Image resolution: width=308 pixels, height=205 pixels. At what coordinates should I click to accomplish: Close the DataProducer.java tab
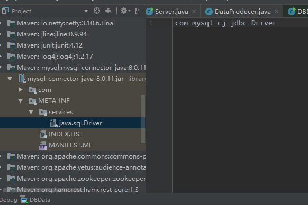click(x=276, y=12)
